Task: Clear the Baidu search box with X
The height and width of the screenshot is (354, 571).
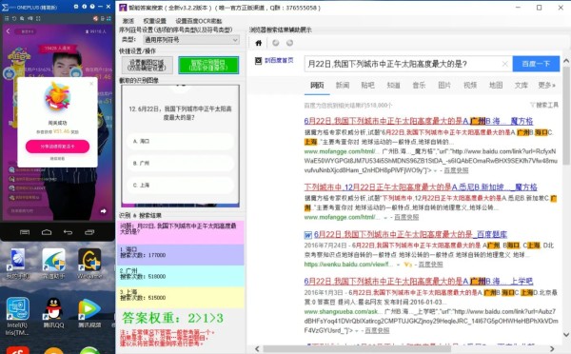Action: point(504,64)
